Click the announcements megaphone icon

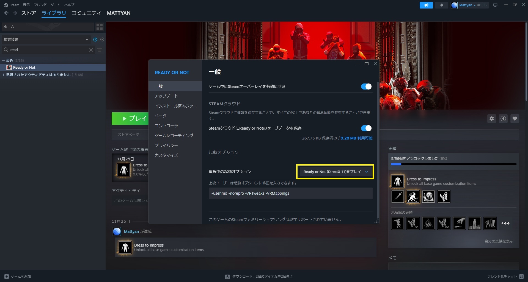point(426,5)
